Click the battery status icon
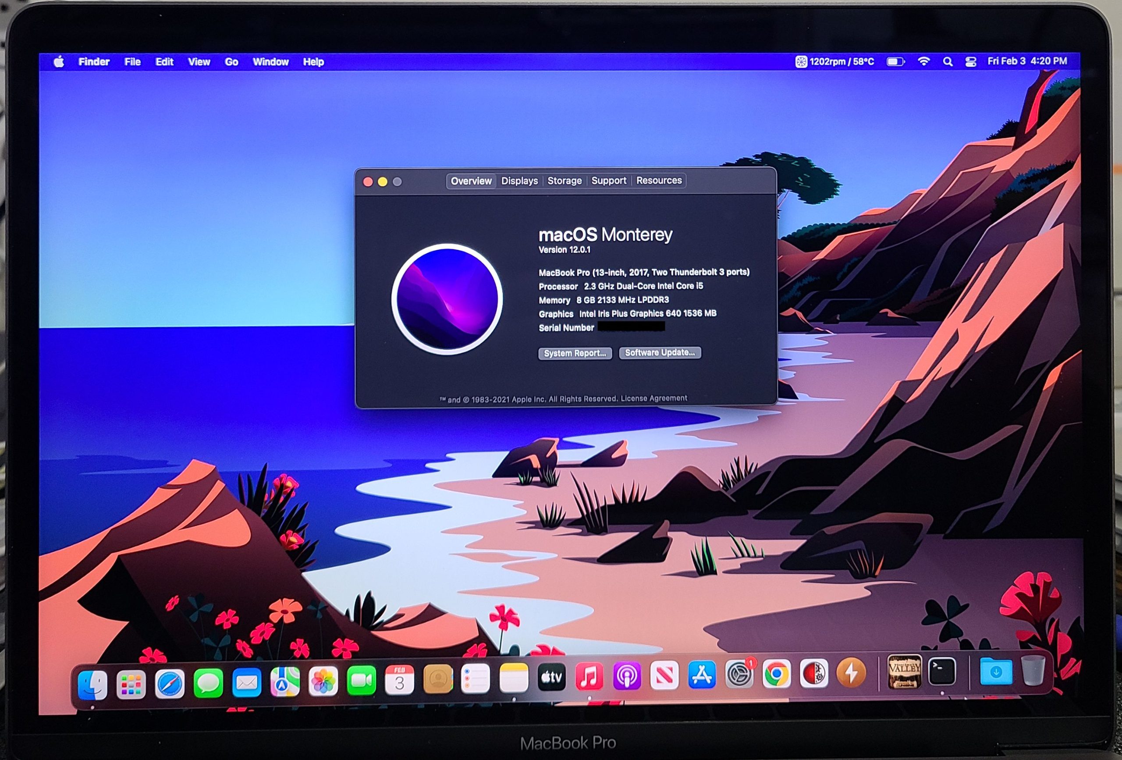This screenshot has width=1122, height=760. pos(895,62)
